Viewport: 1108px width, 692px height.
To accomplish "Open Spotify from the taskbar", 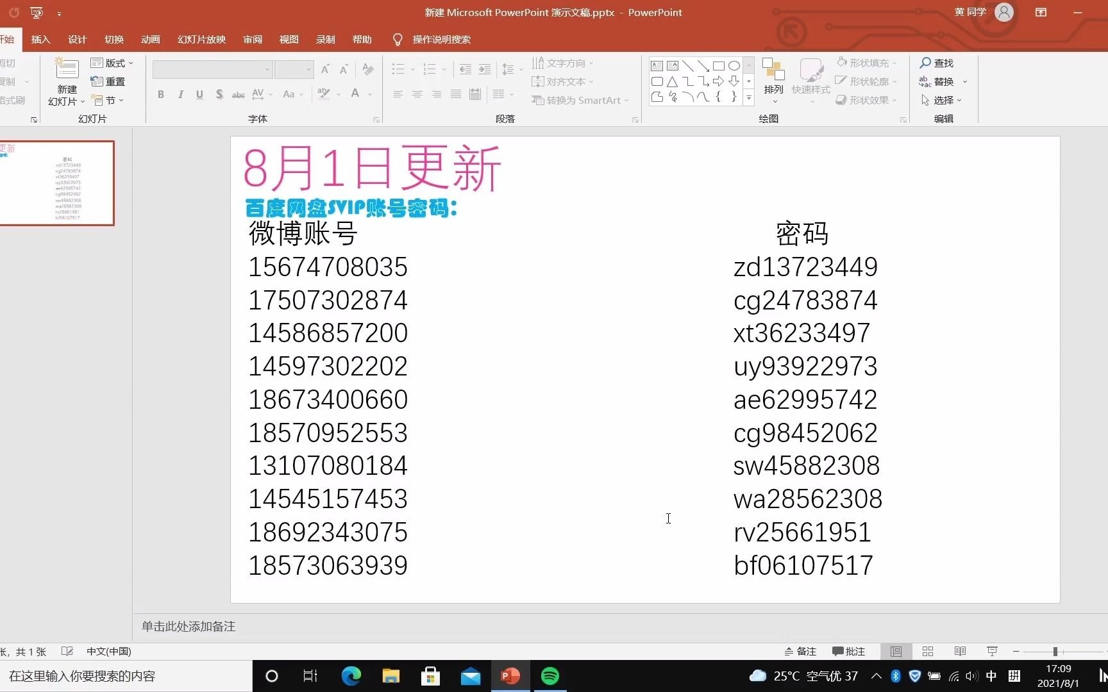I will [x=550, y=676].
